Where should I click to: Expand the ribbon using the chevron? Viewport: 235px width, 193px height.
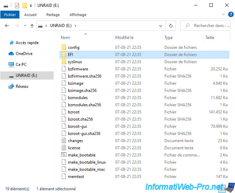click(x=223, y=15)
